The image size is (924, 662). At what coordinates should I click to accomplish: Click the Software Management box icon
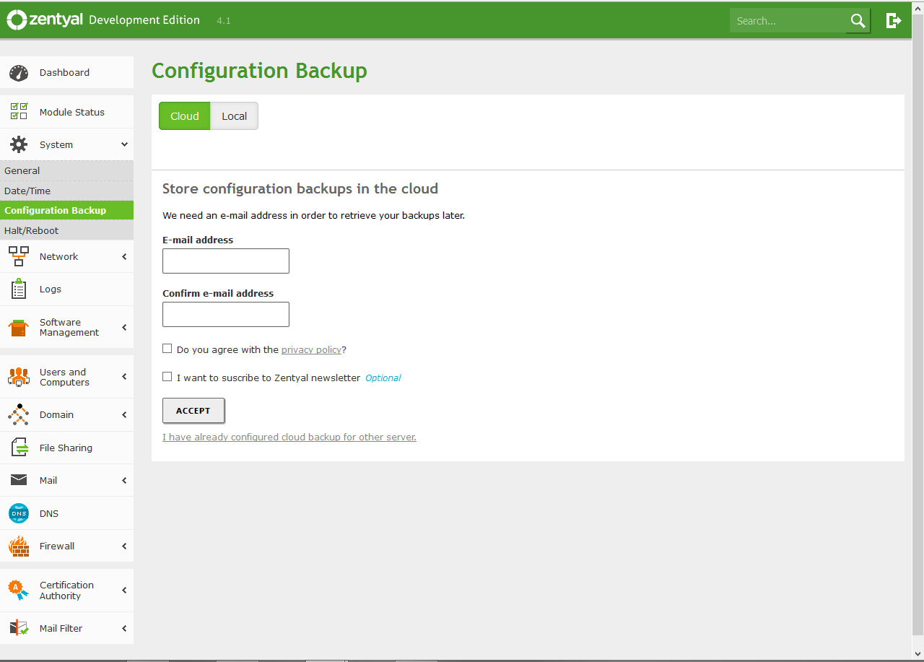[19, 328]
